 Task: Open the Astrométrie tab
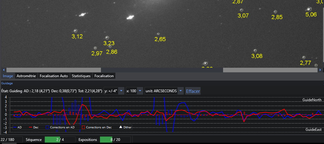pos(26,76)
